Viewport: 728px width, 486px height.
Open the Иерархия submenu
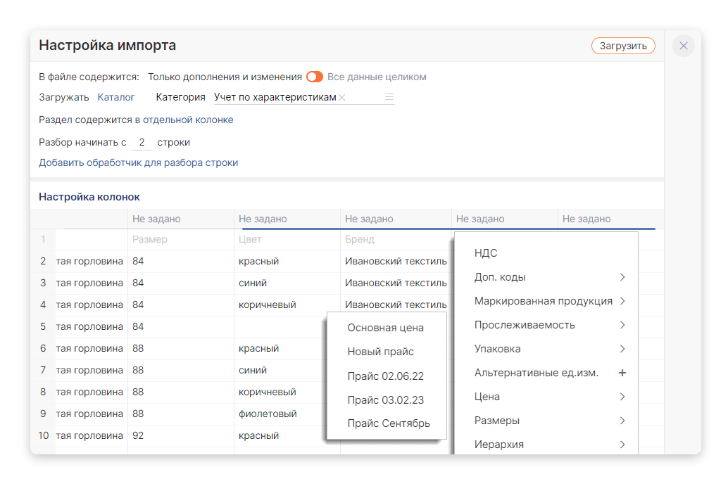tap(622, 445)
